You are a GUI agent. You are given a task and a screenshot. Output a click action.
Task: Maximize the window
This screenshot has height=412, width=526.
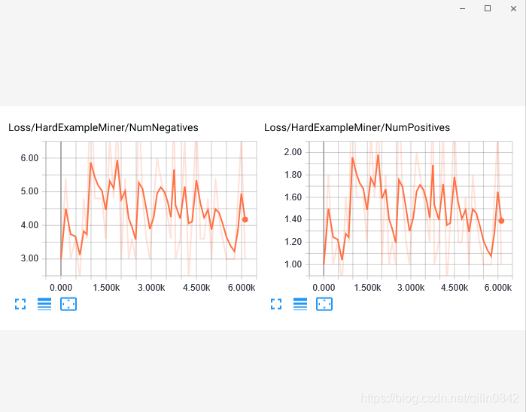(488, 8)
